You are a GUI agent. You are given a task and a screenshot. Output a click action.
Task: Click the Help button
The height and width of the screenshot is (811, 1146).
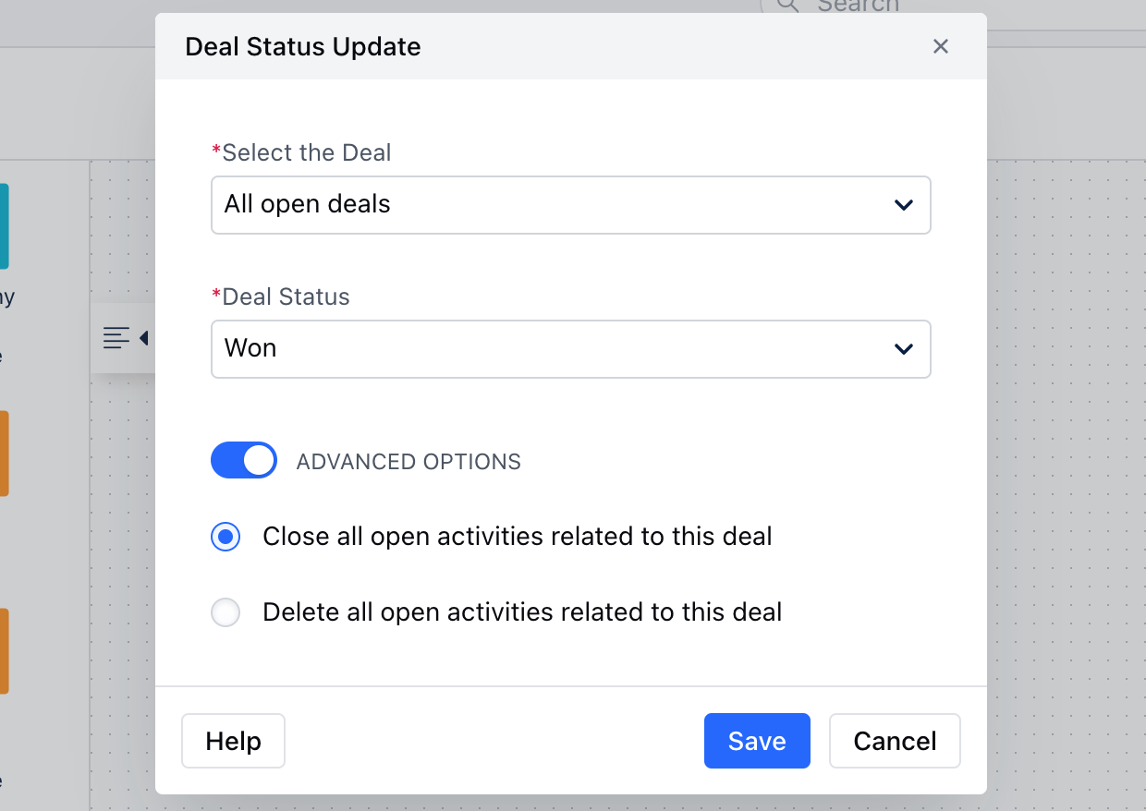point(234,741)
